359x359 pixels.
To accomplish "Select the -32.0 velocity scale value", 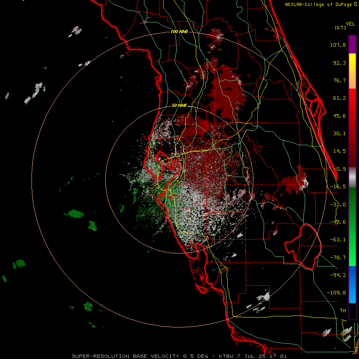I will [x=338, y=205].
